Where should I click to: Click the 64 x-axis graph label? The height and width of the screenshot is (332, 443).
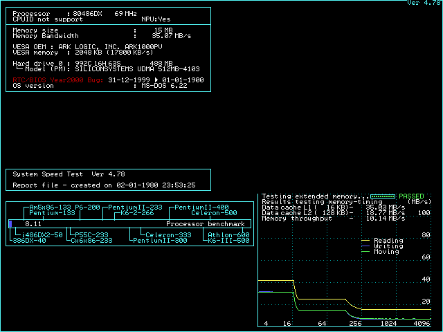tap(322, 324)
